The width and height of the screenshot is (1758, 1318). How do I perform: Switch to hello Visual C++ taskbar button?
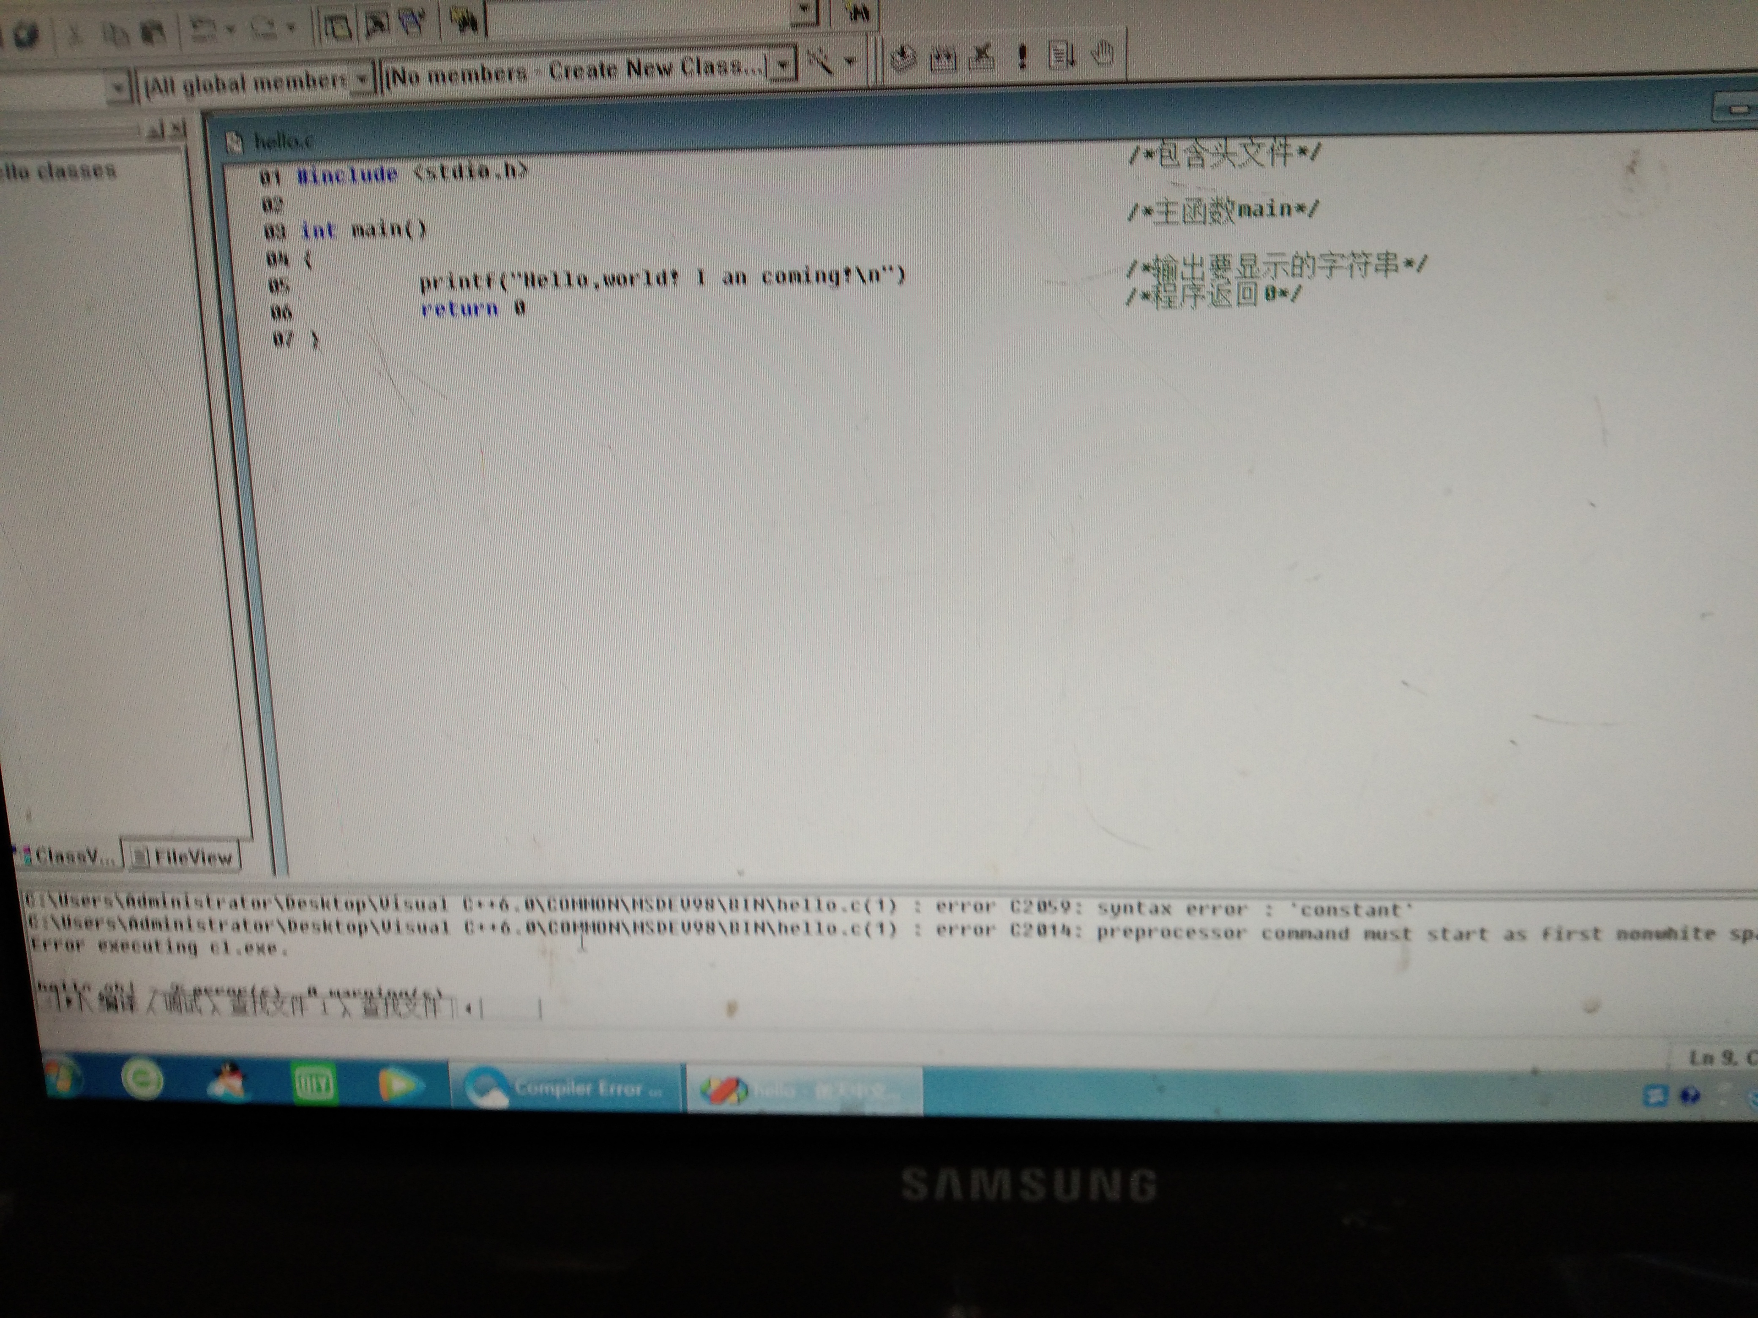pyautogui.click(x=804, y=1091)
